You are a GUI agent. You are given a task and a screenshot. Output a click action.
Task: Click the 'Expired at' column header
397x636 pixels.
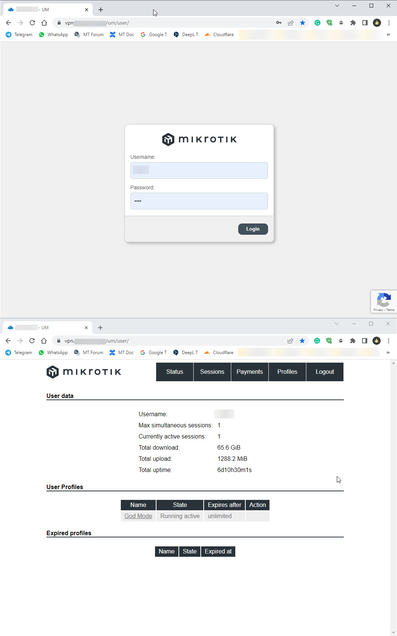pyautogui.click(x=218, y=552)
